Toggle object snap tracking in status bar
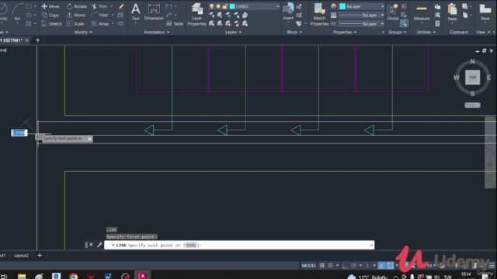Viewport: 497px width, 279px height. 381,265
